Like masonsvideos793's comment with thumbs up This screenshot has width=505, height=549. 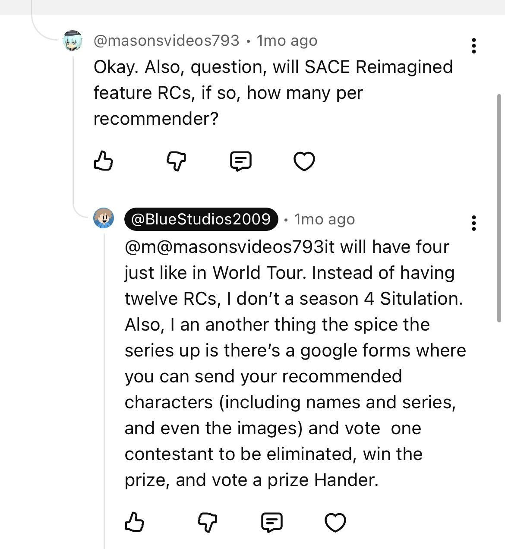[x=103, y=161]
